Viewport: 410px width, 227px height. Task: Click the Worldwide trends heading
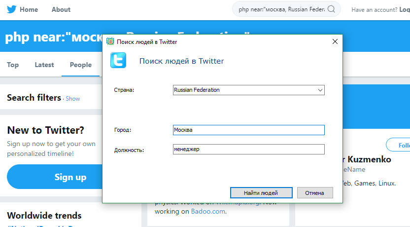tap(44, 216)
